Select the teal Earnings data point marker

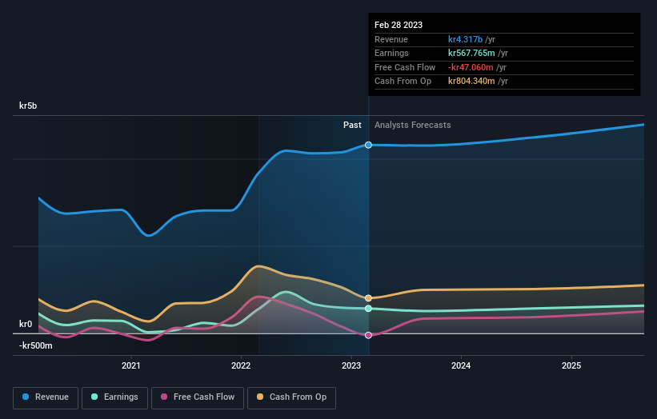[368, 309]
